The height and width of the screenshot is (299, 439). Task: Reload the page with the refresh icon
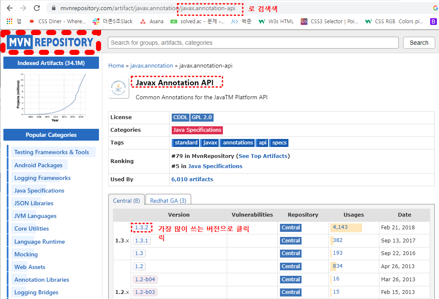(x=37, y=8)
